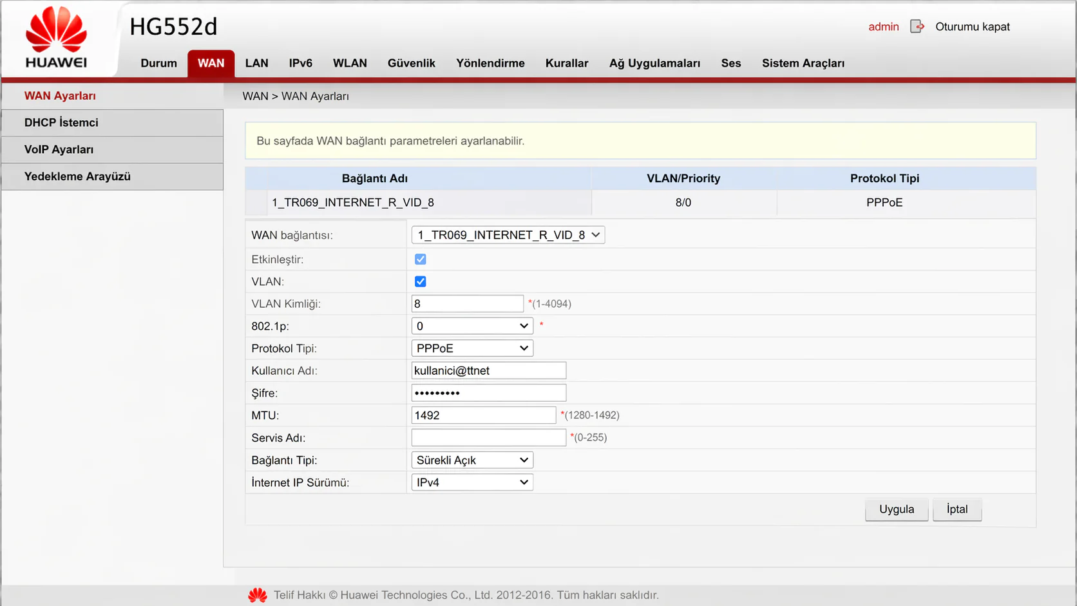Uncheck the VLAN checkbox
1077x606 pixels.
(421, 281)
